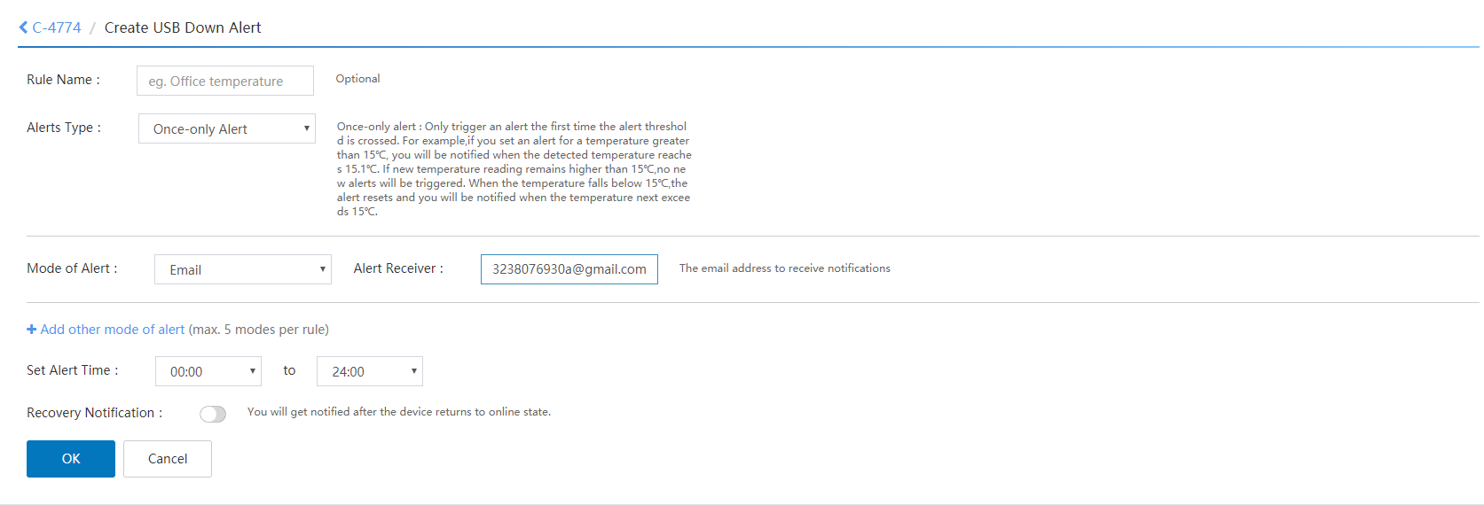Go back using the left chevron icon

[x=23, y=27]
